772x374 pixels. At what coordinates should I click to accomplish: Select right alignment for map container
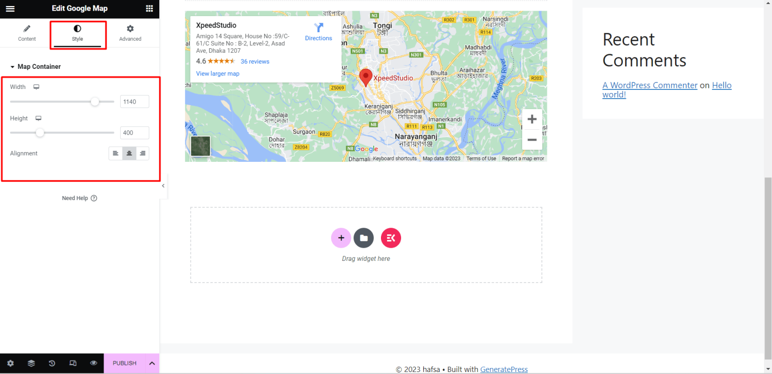point(143,153)
